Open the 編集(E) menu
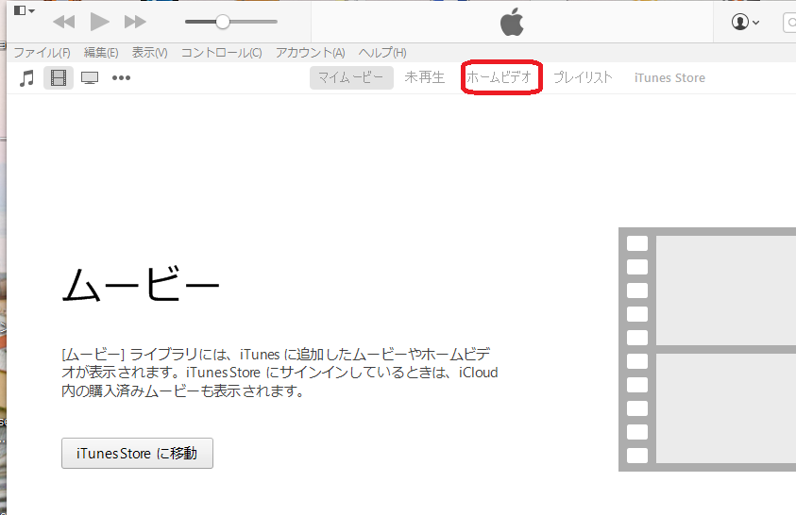 101,53
